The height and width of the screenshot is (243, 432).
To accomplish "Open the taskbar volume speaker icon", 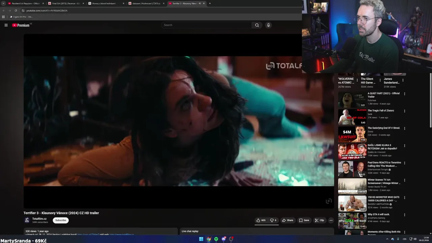I will pos(415,239).
